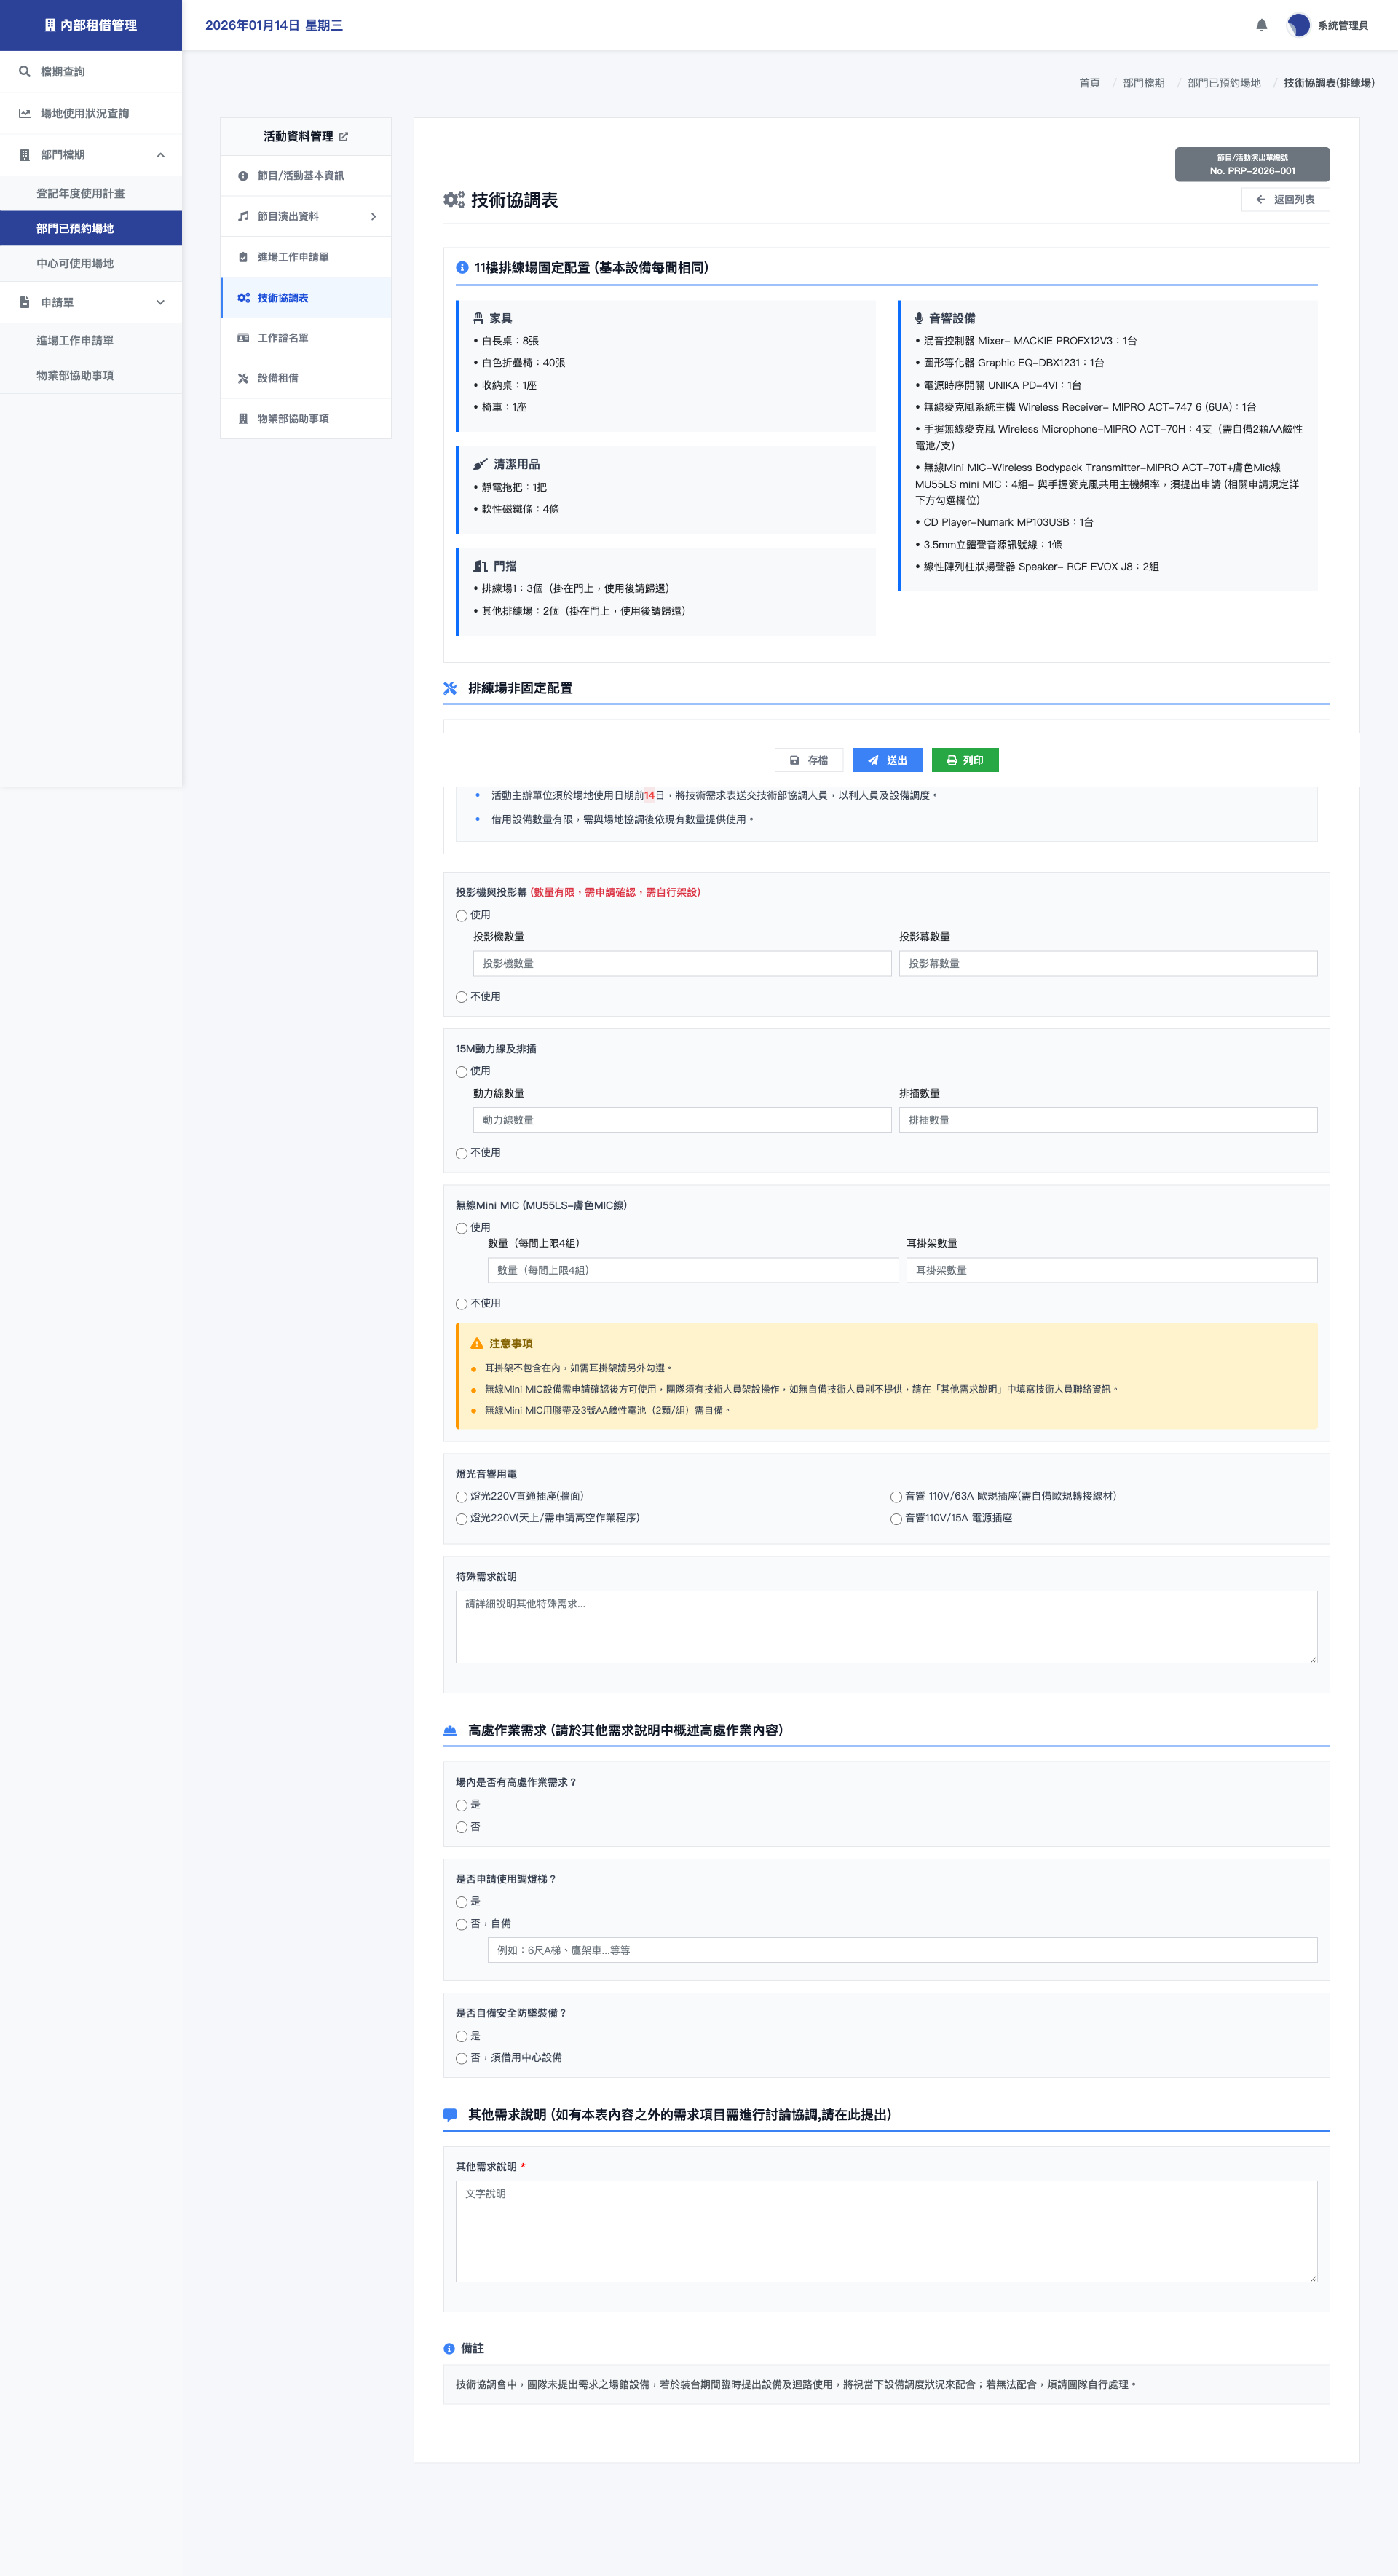Click the notification bell icon
The height and width of the screenshot is (2576, 1398).
(1261, 26)
